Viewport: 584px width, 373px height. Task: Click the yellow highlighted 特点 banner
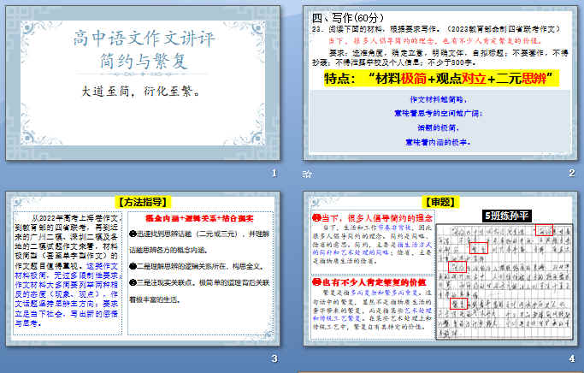[439, 79]
